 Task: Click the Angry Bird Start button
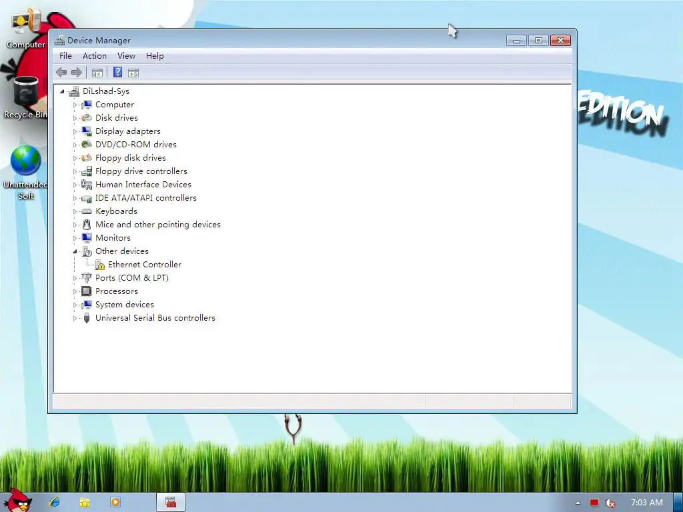tap(17, 500)
